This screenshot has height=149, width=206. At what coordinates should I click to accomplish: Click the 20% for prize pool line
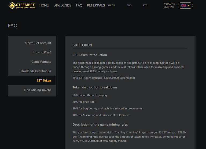click(84, 102)
